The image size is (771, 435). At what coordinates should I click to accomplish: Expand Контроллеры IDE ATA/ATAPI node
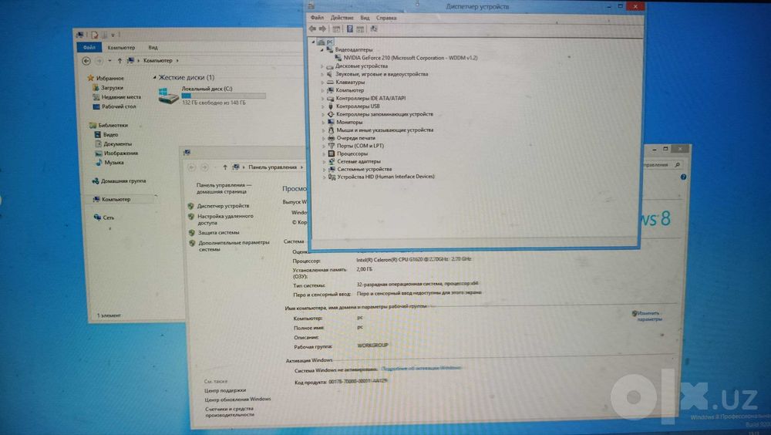point(323,98)
